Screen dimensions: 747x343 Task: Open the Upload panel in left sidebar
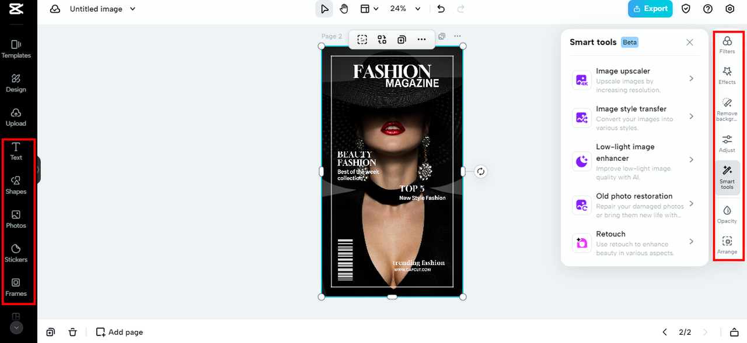[x=16, y=117]
